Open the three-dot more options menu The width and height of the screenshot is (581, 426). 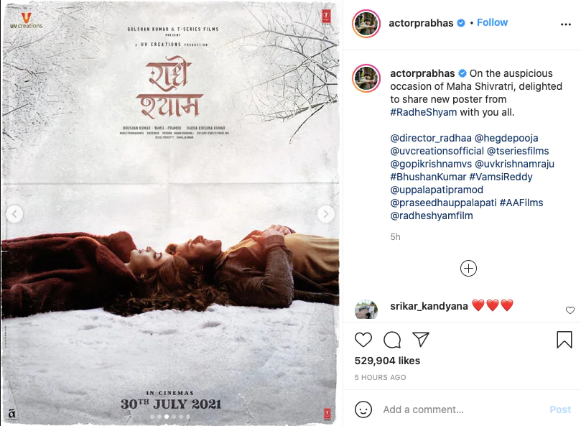coord(566,24)
